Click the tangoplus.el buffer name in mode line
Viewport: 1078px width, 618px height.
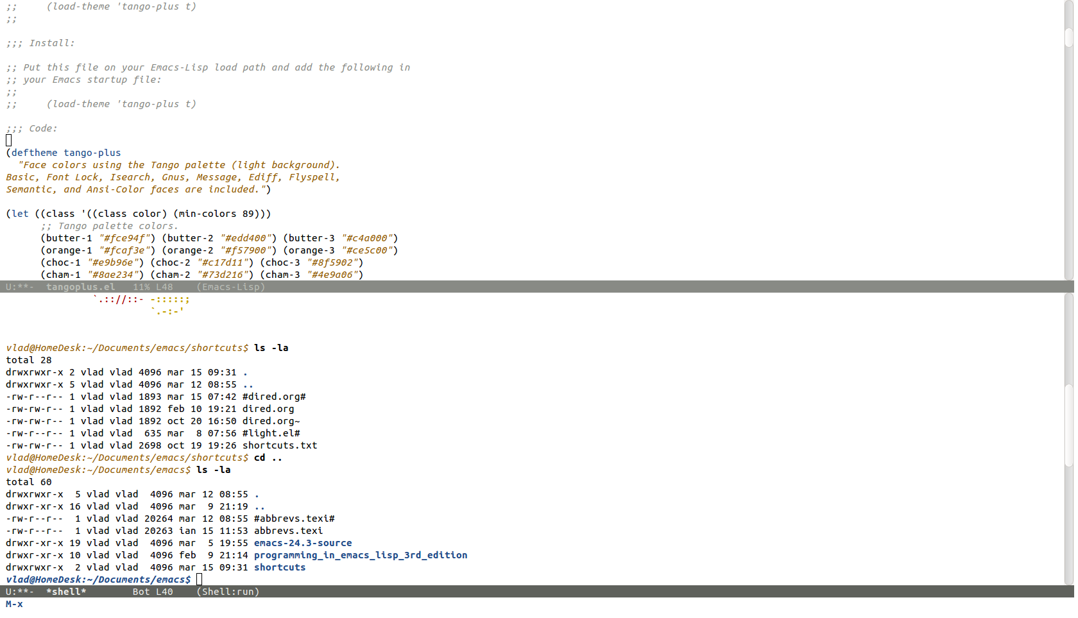coord(81,287)
